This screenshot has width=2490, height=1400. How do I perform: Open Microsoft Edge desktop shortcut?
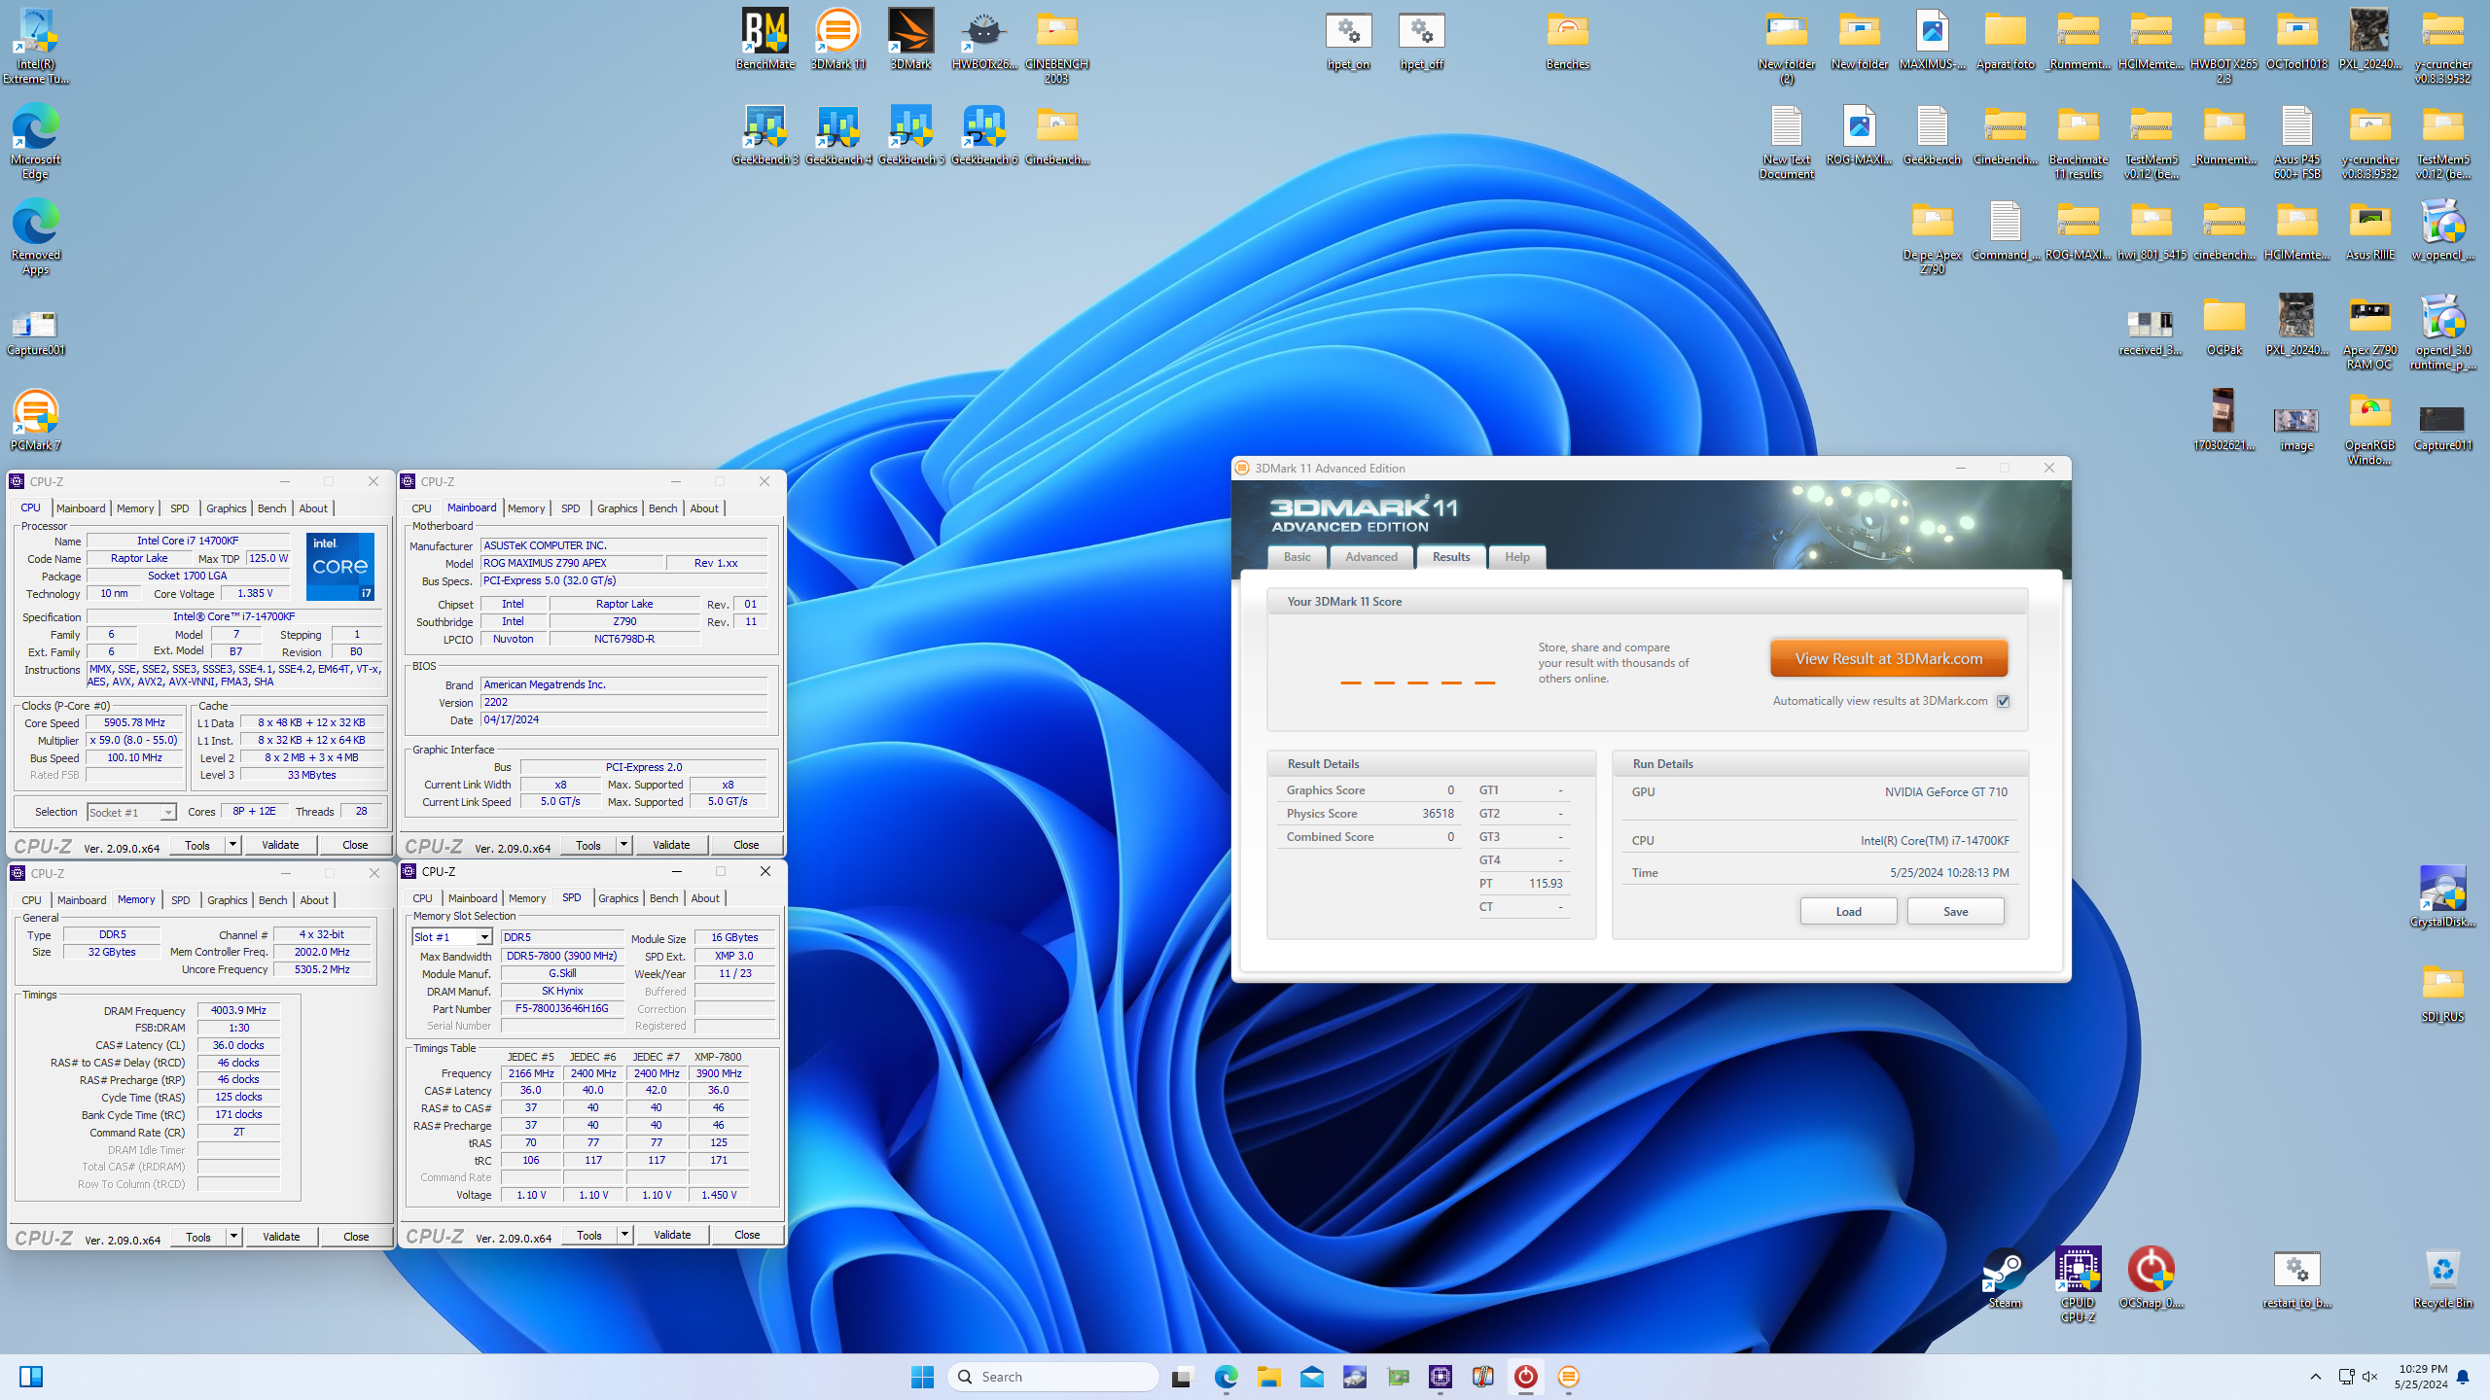tap(35, 141)
